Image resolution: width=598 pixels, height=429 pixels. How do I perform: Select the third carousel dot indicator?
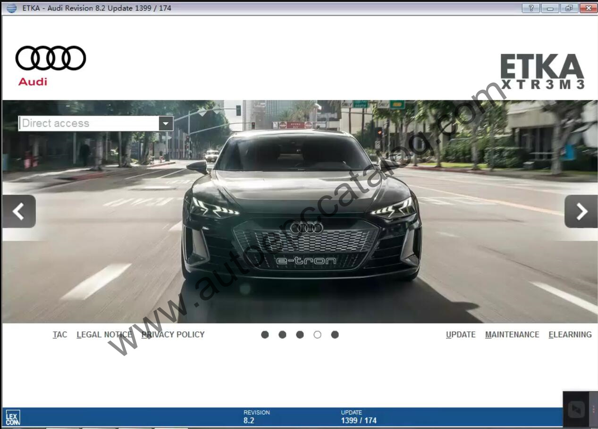(300, 335)
